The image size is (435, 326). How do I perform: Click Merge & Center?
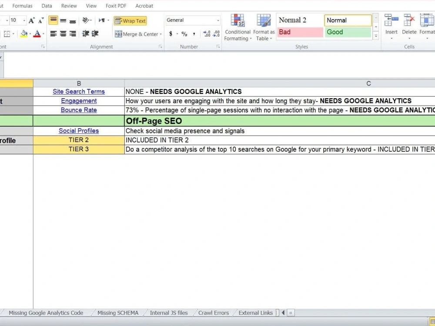click(136, 34)
